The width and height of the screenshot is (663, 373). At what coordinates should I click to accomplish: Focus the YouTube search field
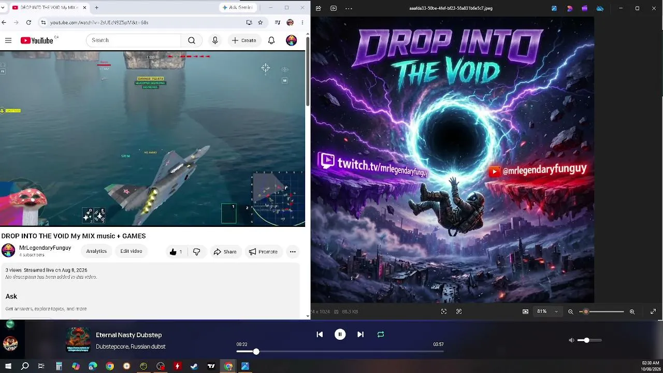[x=134, y=40]
